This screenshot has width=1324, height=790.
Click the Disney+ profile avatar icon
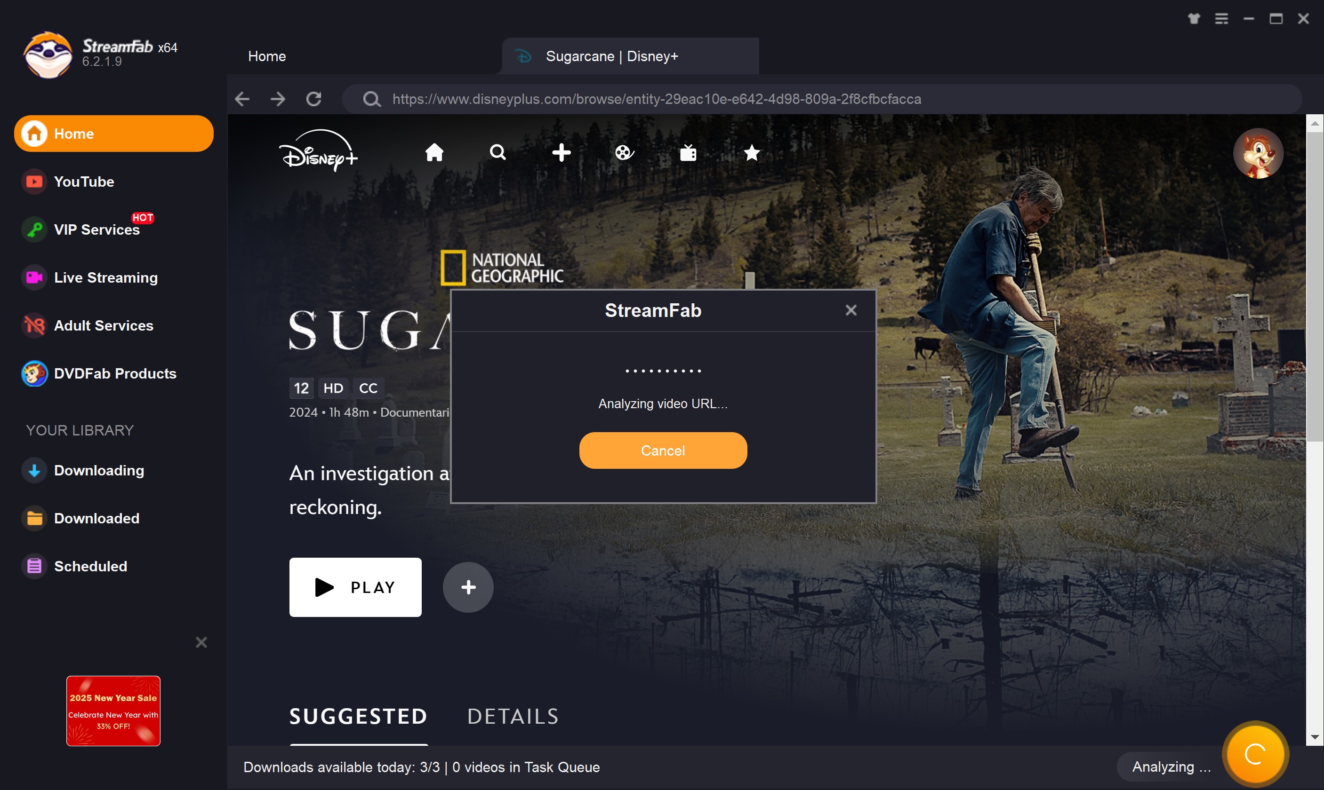[x=1260, y=153]
